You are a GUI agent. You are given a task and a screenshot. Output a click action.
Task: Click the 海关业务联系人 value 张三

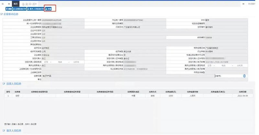coord(44,66)
